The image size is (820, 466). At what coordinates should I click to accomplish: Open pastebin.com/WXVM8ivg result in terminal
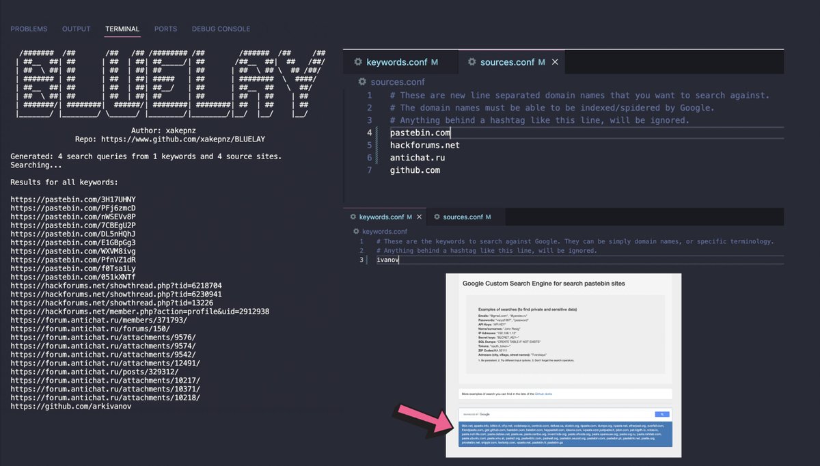73,251
